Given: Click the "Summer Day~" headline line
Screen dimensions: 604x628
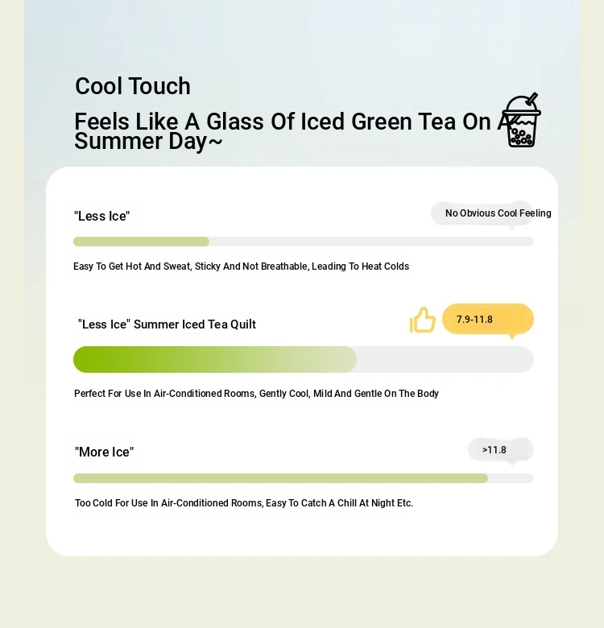Looking at the screenshot, I should (x=148, y=142).
